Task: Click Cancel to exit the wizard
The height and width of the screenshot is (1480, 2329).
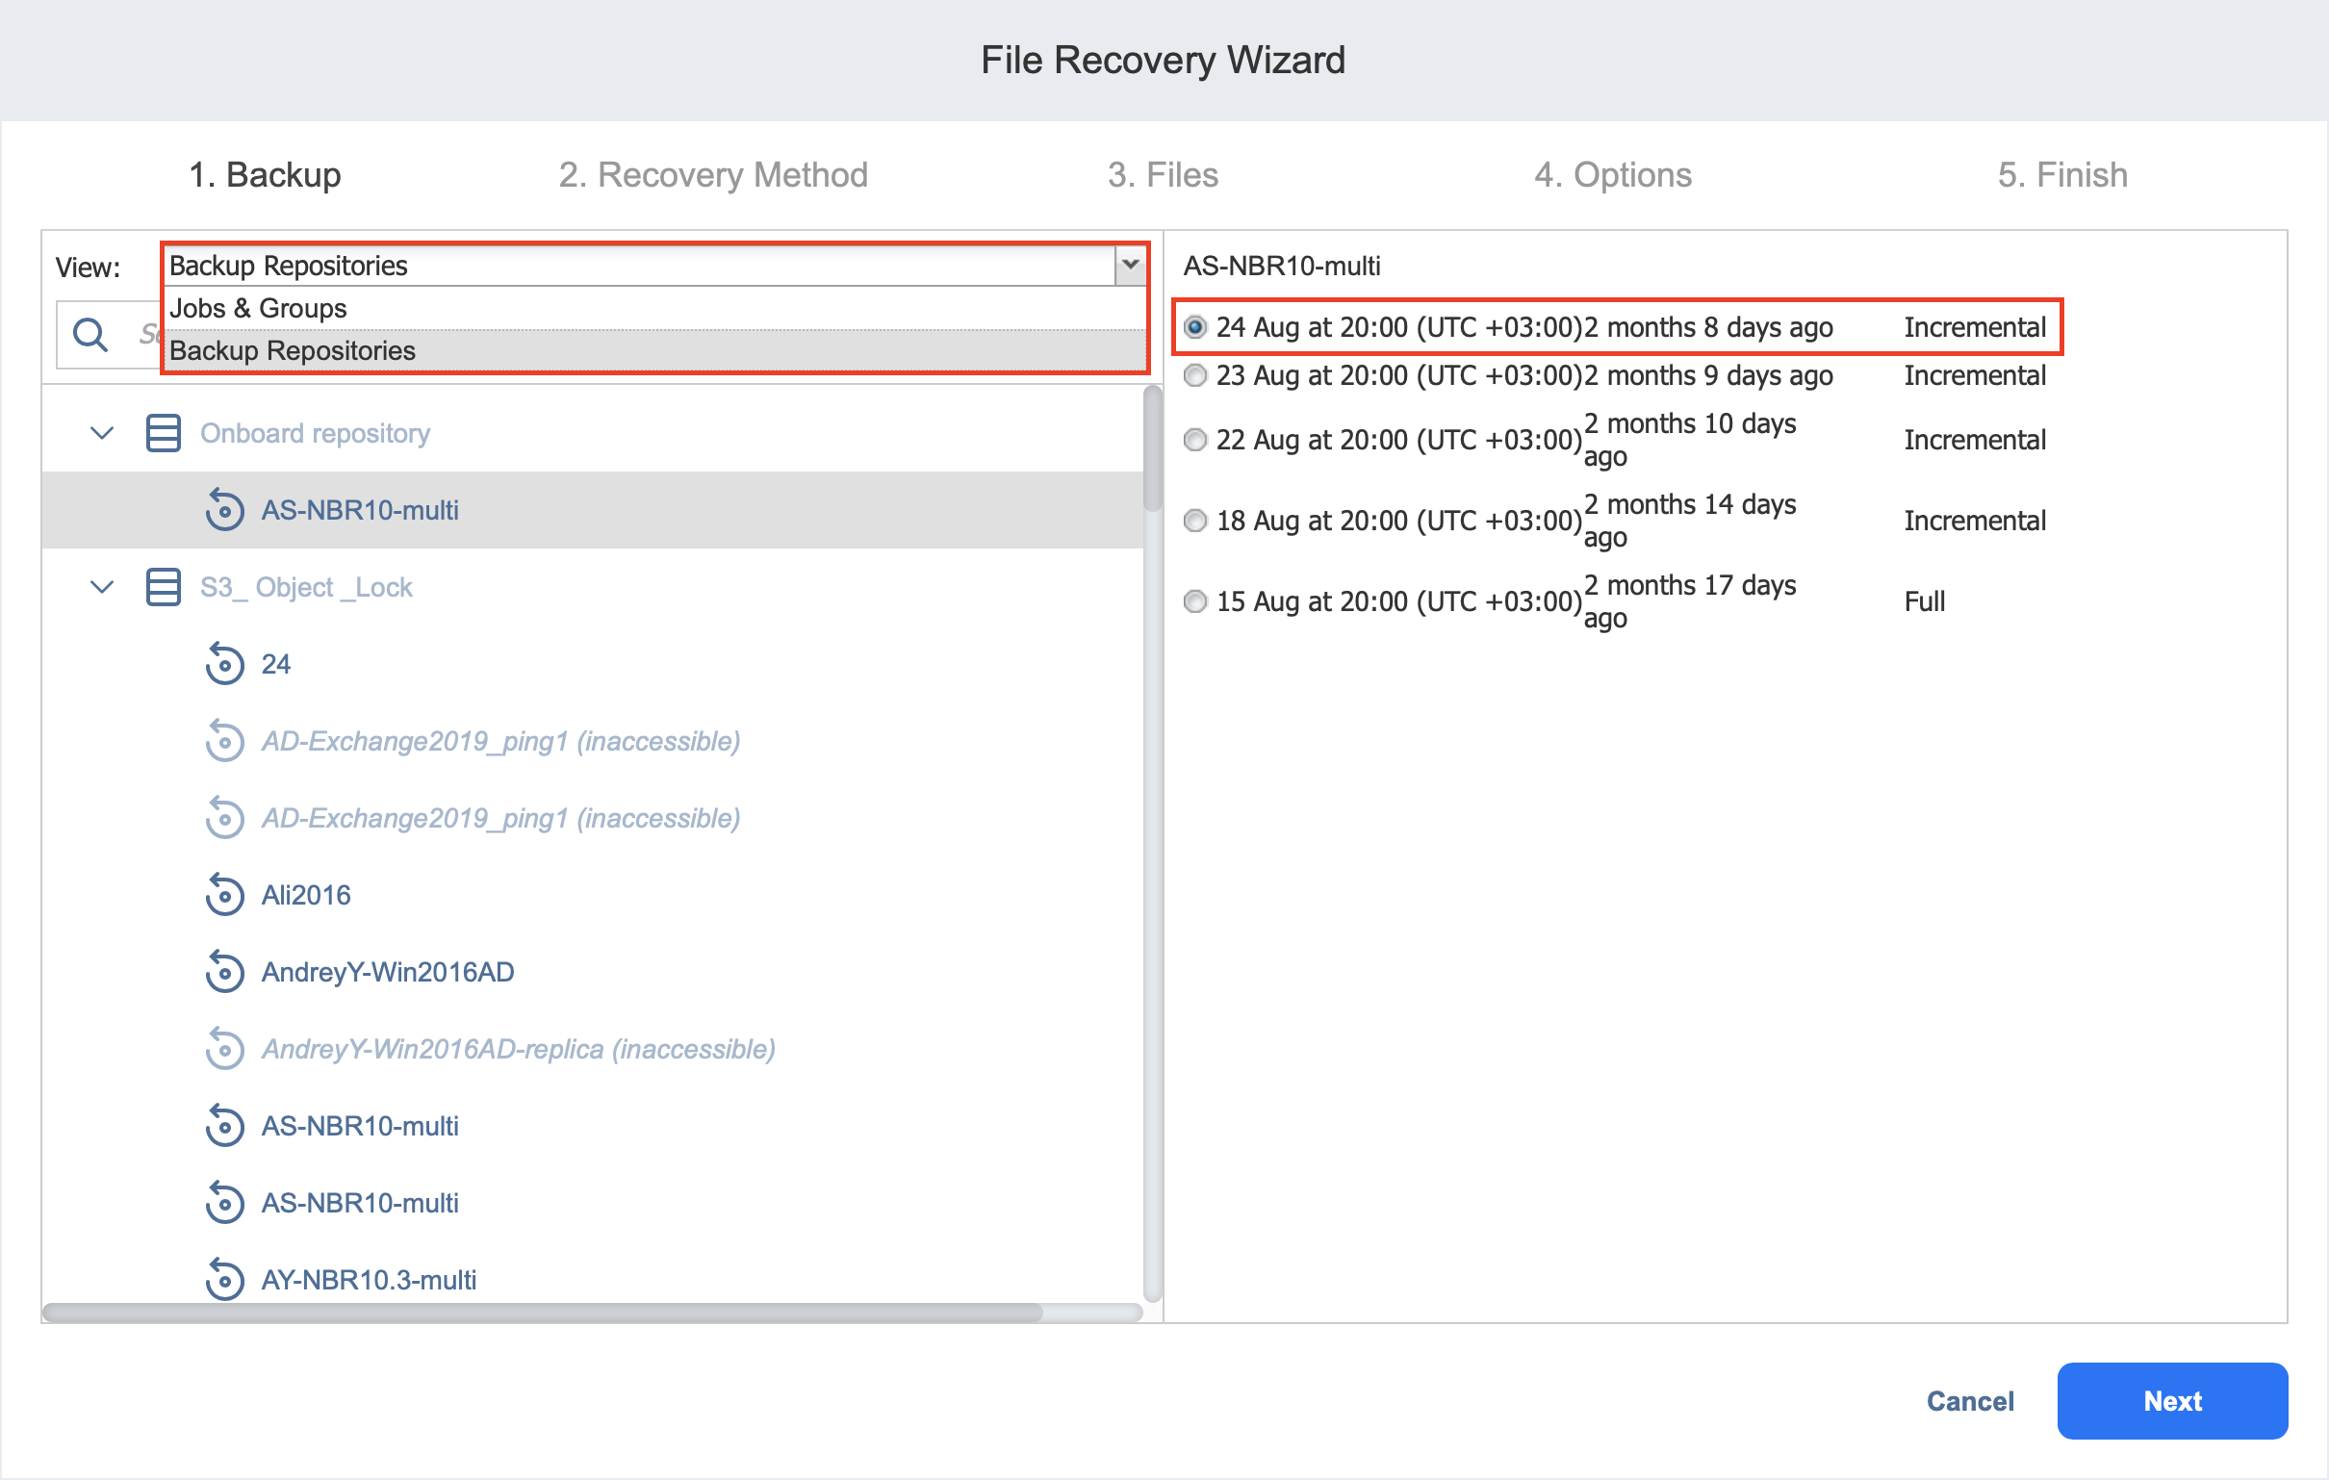Action: pyautogui.click(x=1969, y=1401)
